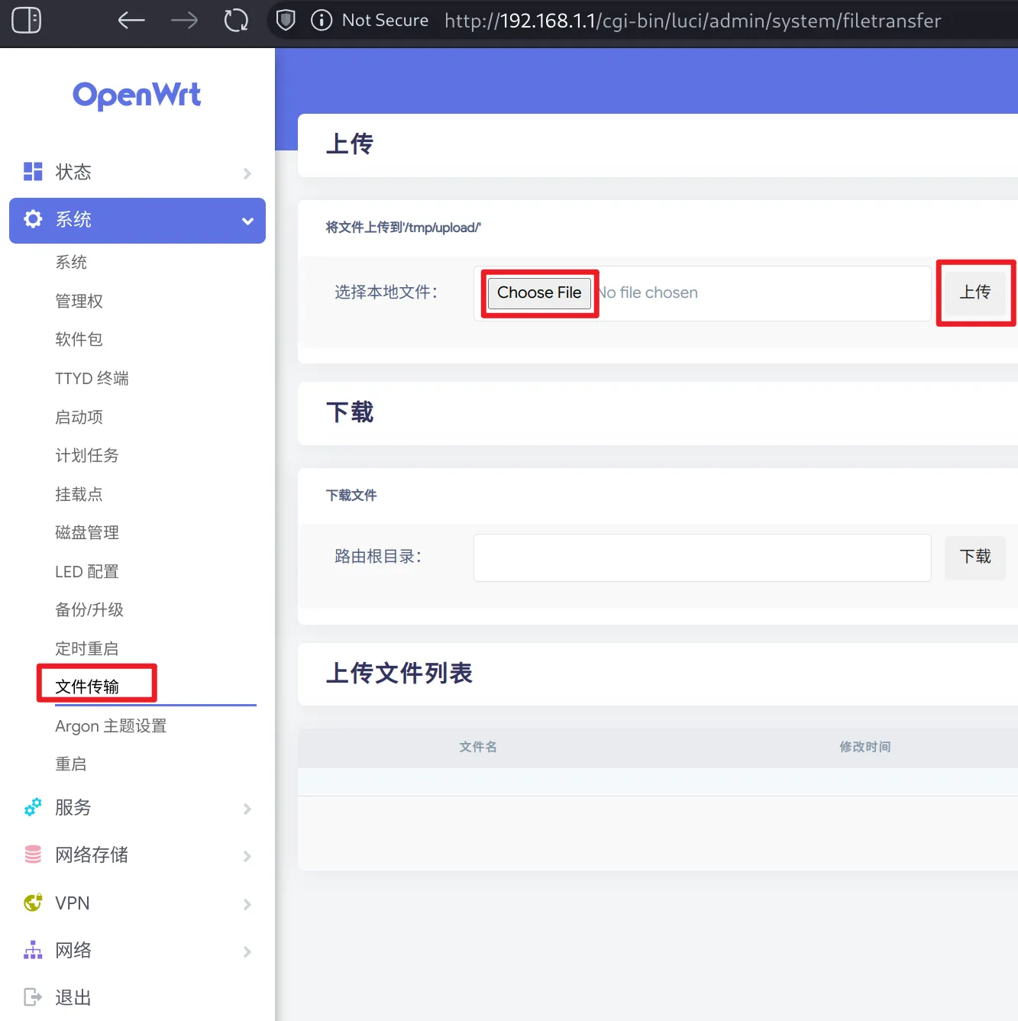Viewport: 1018px width, 1021px height.
Task: Click the 服务 menu label
Action: tap(73, 807)
